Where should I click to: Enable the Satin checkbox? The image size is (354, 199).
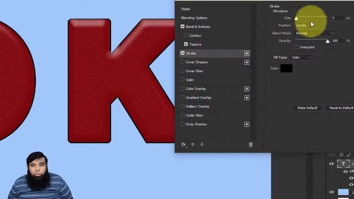point(183,80)
